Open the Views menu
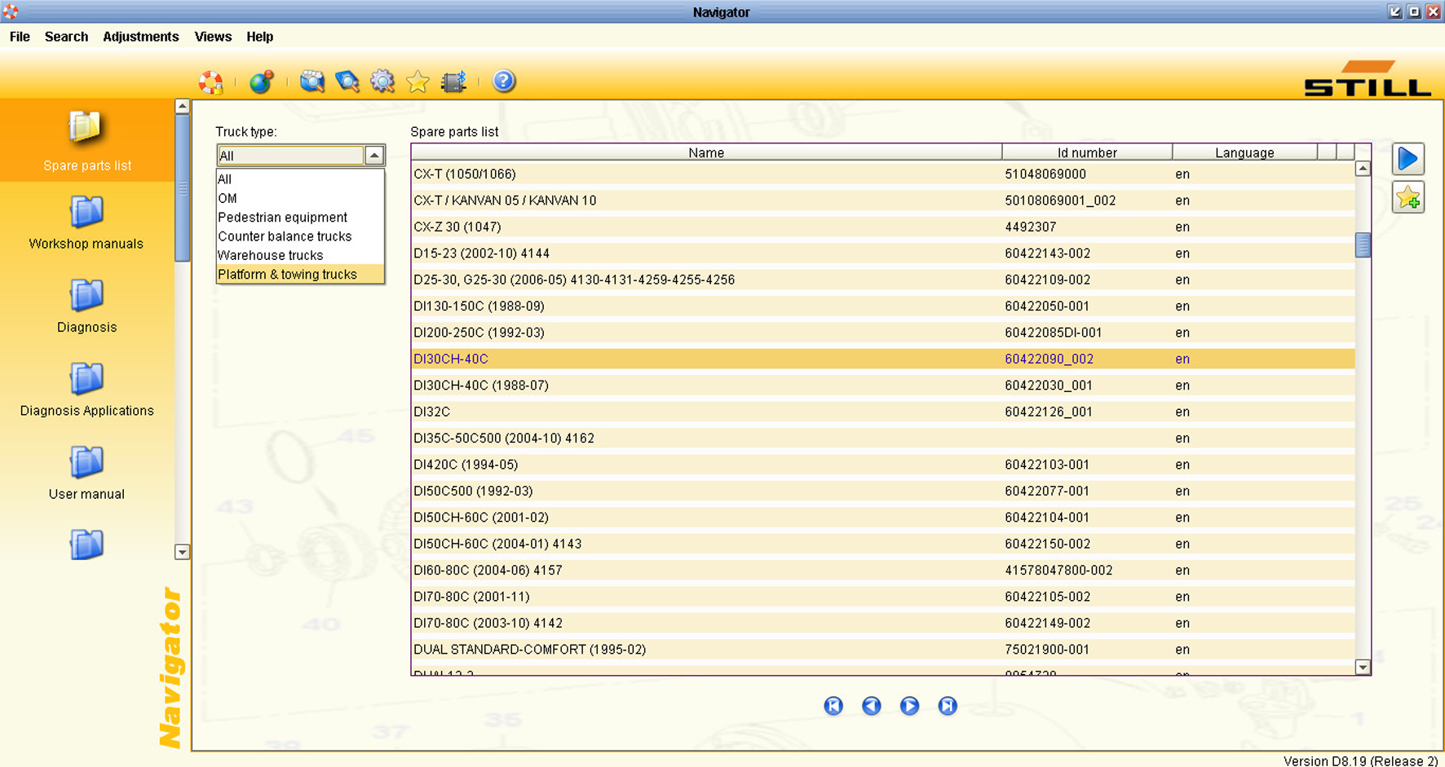Screen dimensions: 1445x767 click(212, 37)
